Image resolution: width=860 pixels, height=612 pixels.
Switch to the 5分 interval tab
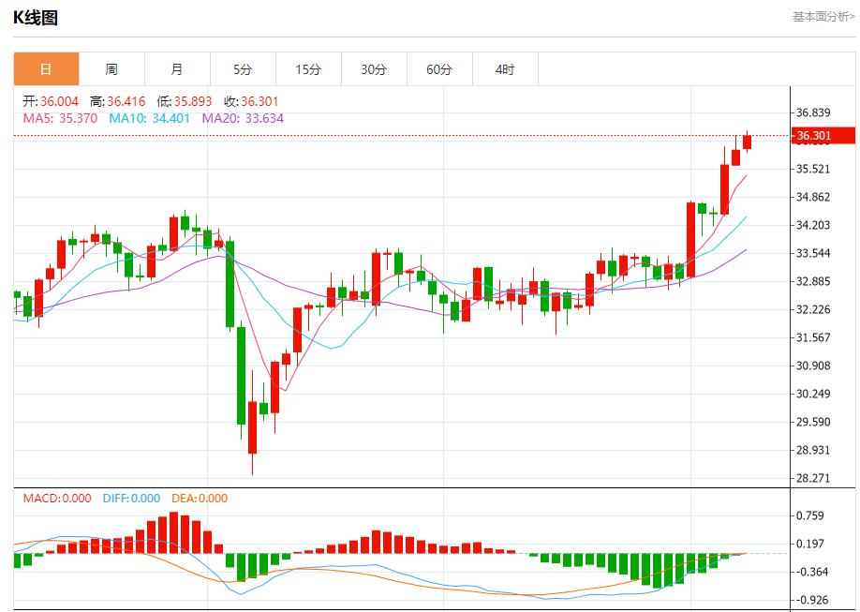click(243, 69)
